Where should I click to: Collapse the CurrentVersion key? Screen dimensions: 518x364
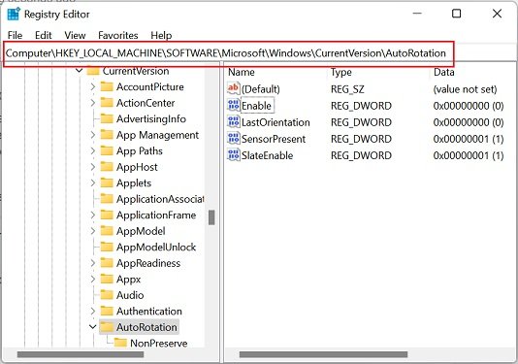pyautogui.click(x=79, y=71)
